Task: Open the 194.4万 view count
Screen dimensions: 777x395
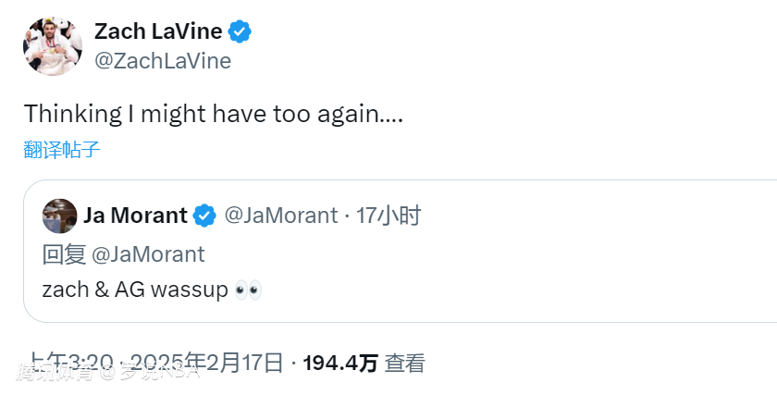Action: tap(339, 364)
